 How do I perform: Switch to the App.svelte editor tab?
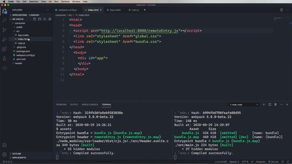(x=115, y=10)
